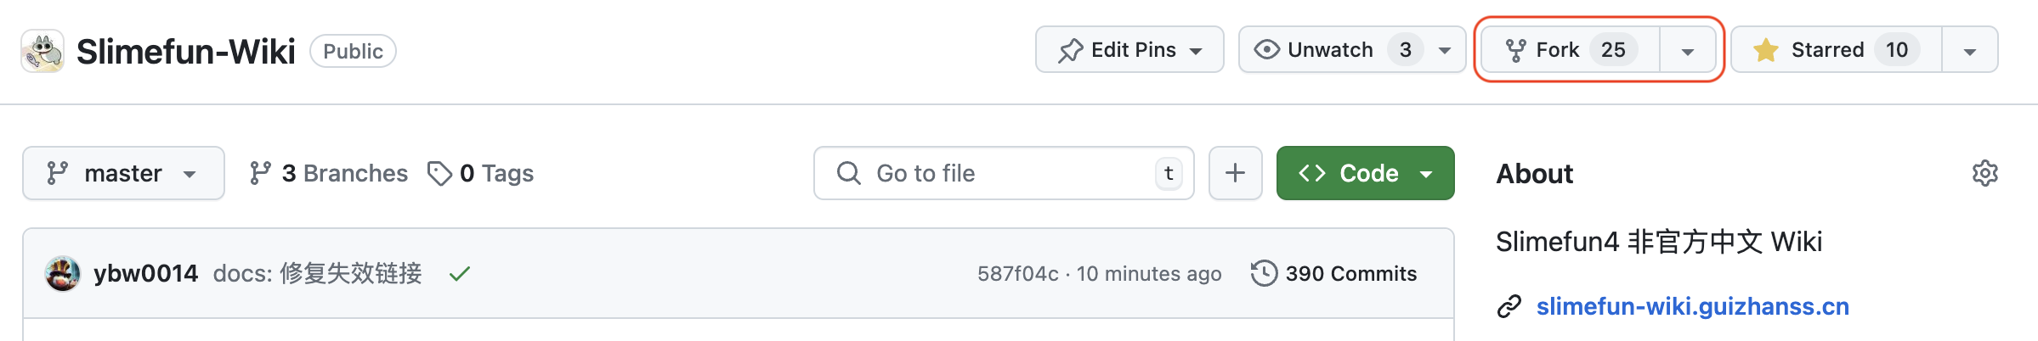2038x341 pixels.
Task: Open About settings gear icon
Action: pyautogui.click(x=1984, y=174)
